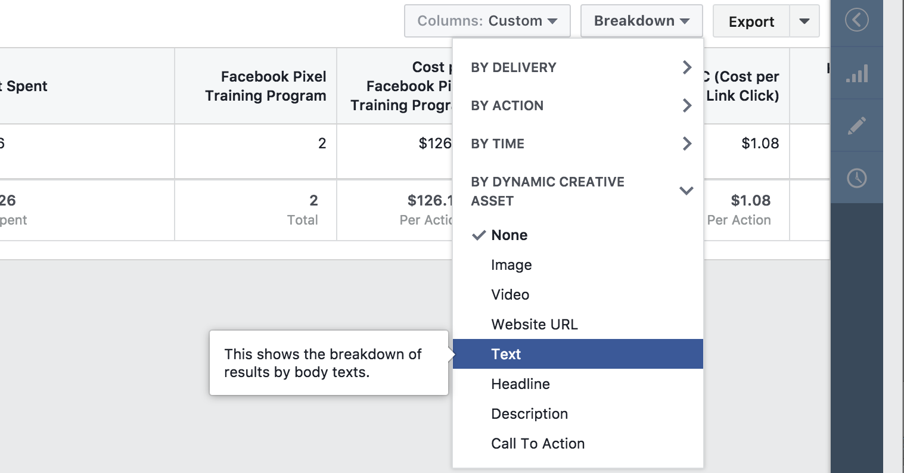The image size is (904, 473).
Task: Open activity history using the clock icon
Action: click(x=857, y=177)
